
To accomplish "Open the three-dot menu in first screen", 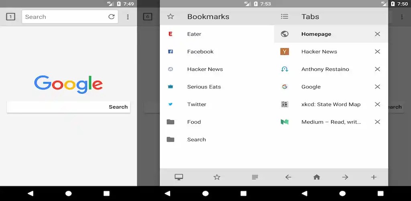I will pos(128,17).
